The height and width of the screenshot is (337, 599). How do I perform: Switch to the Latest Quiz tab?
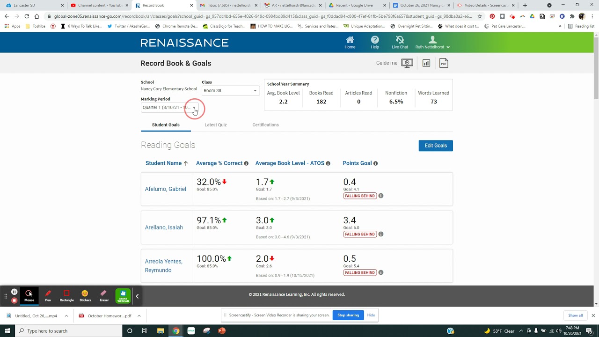point(216,125)
